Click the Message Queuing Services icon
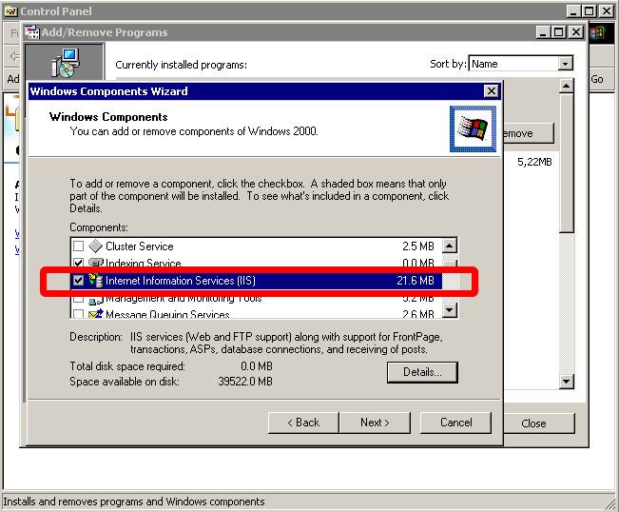This screenshot has width=619, height=512. [95, 314]
